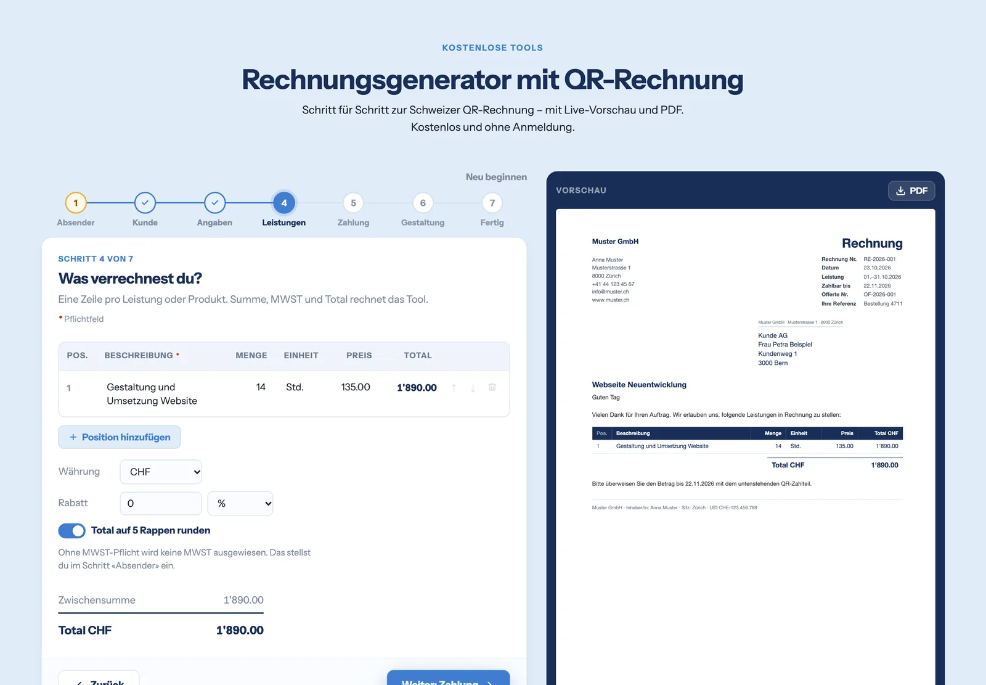This screenshot has height=685, width=986.
Task: Click the Rabatt amount input field
Action: point(161,503)
